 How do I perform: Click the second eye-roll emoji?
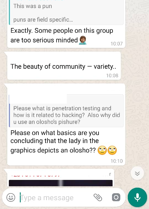112,150
